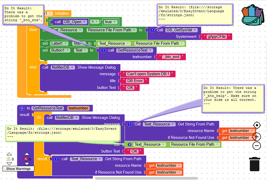Go to previous warning with up arrow

(x=9, y=154)
